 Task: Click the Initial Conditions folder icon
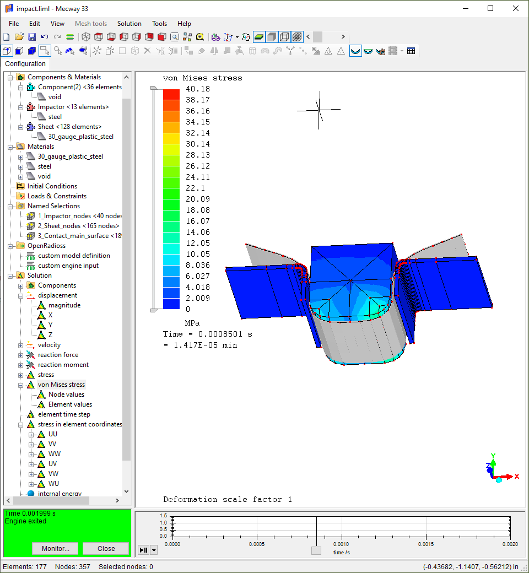coord(20,186)
